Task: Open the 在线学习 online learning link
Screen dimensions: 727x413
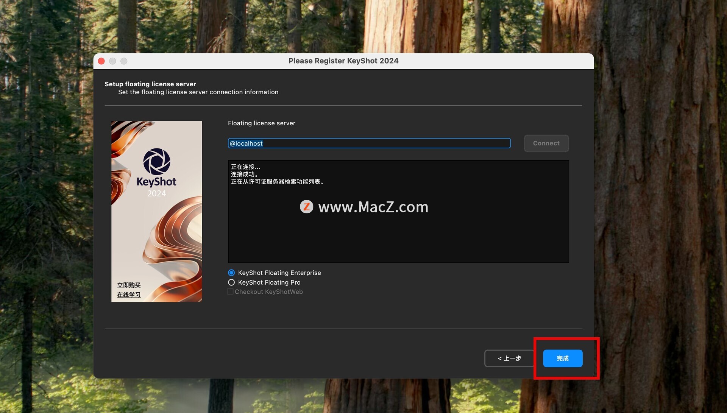Action: (129, 295)
